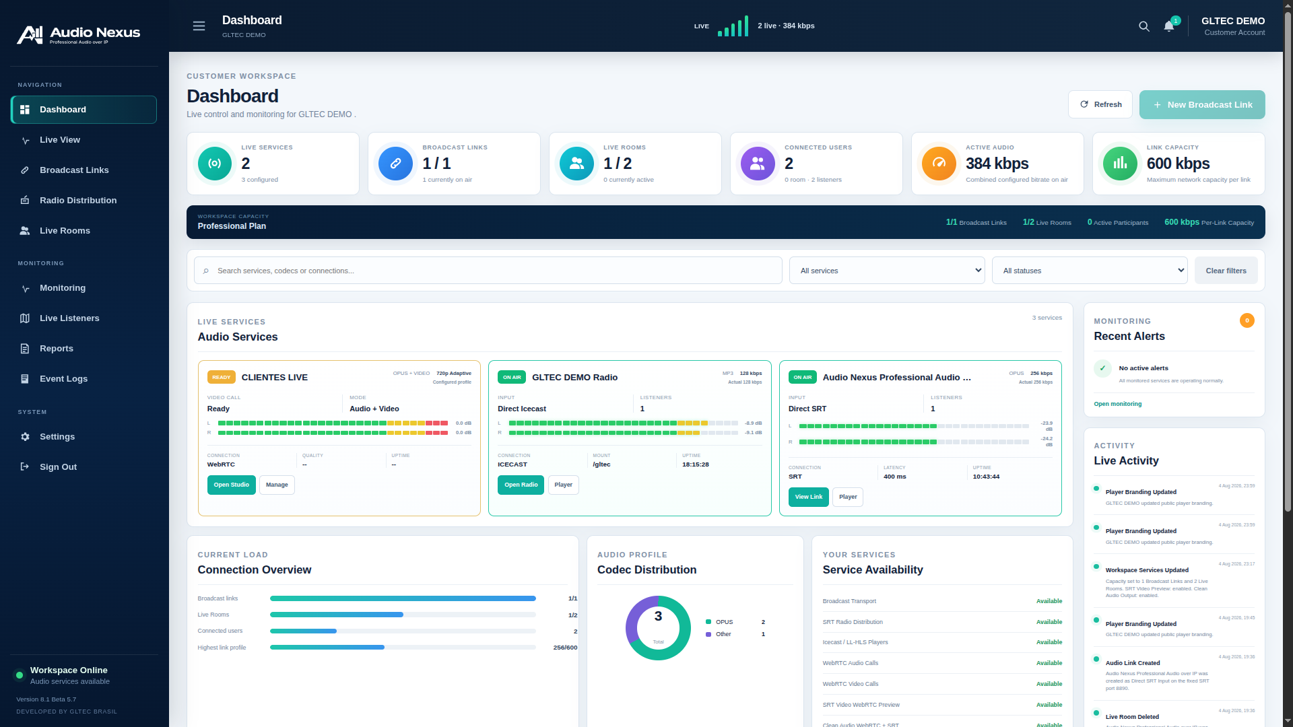Open the notifications bell
The image size is (1293, 727).
[x=1169, y=26]
